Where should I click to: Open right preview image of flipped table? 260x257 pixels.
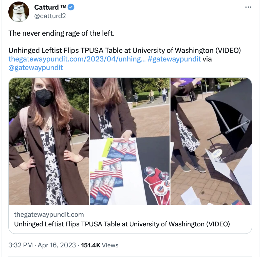211,141
